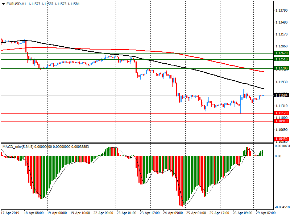Screen dimensions: 290x217
Task: Select the 1.12510 green price label
Action: (281, 59)
